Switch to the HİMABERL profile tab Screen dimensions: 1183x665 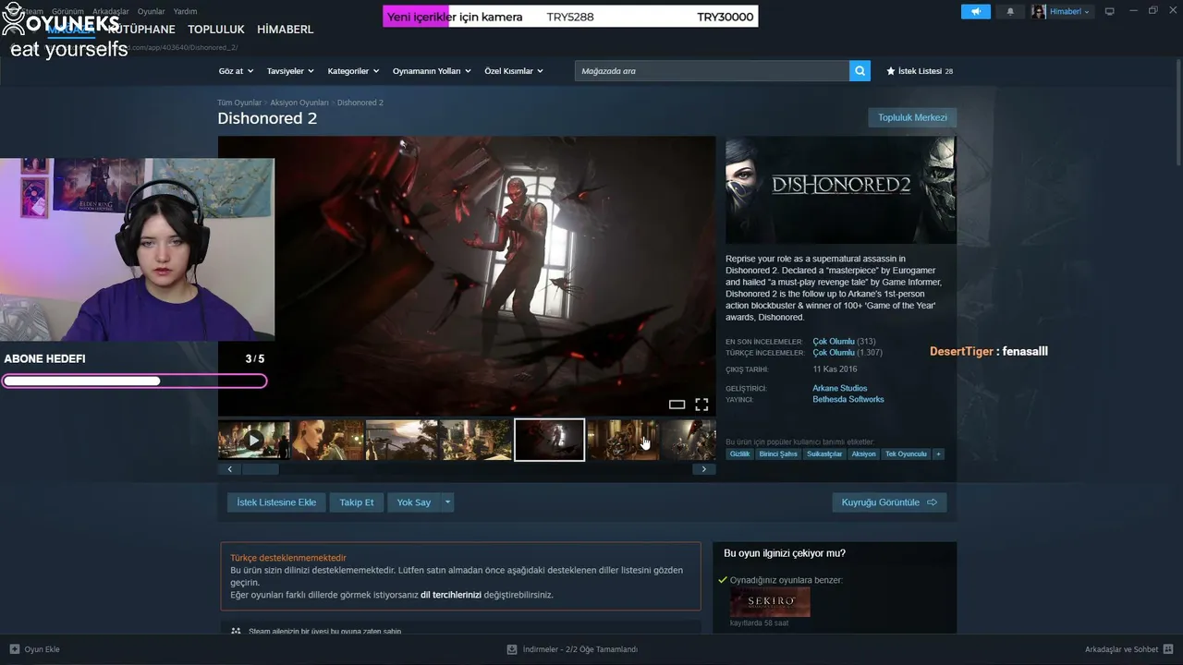(x=286, y=30)
